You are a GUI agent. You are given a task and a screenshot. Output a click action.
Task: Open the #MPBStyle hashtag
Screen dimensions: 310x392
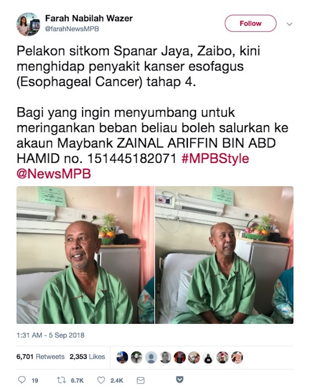point(215,159)
